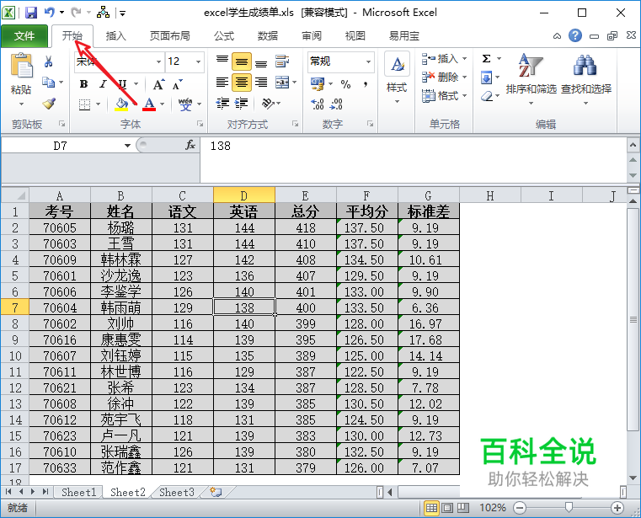Expand the font name dropdown
This screenshot has height=518, width=641.
coord(158,61)
